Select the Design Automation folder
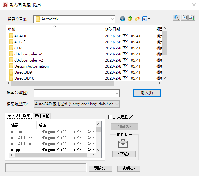199x176 pixels. 29,66
